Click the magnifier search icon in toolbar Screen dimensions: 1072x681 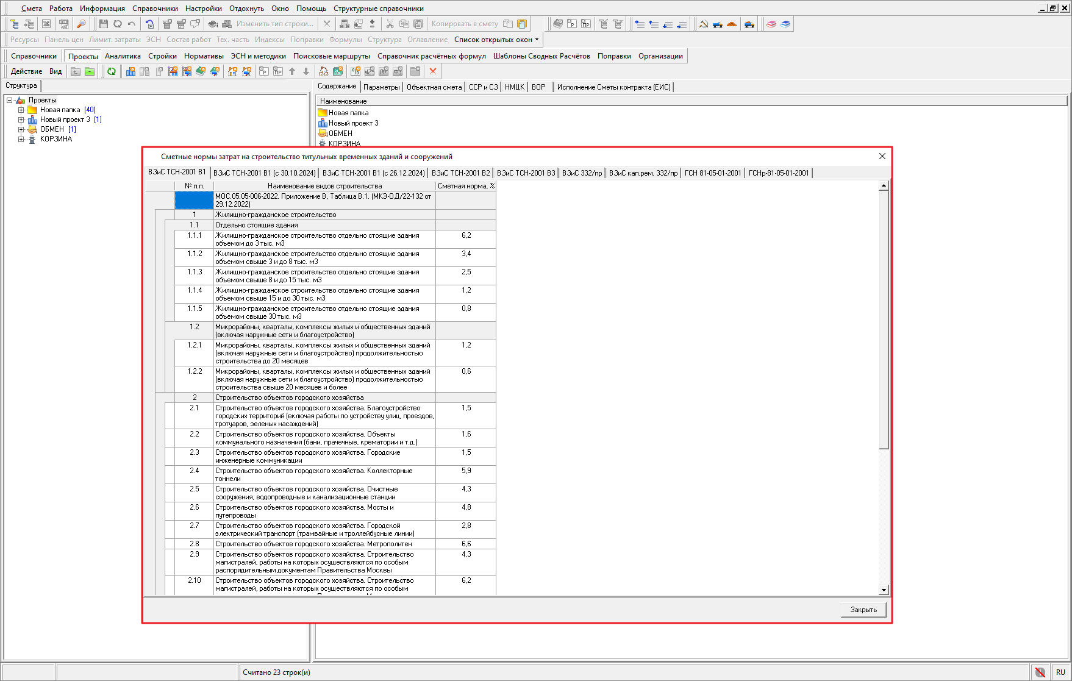81,24
